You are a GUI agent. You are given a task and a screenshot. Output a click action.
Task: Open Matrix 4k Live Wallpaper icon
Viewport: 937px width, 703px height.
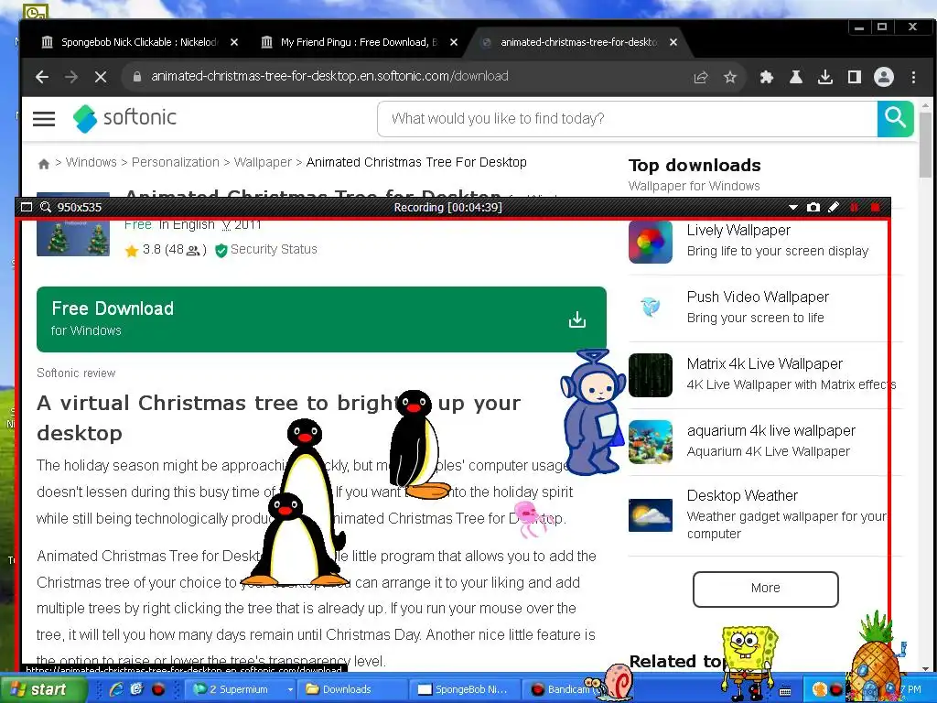[x=651, y=374]
